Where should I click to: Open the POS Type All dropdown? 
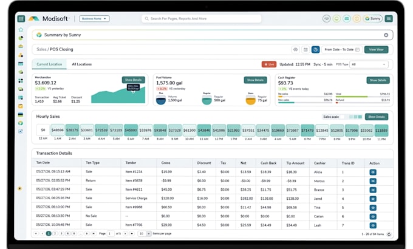click(x=369, y=64)
